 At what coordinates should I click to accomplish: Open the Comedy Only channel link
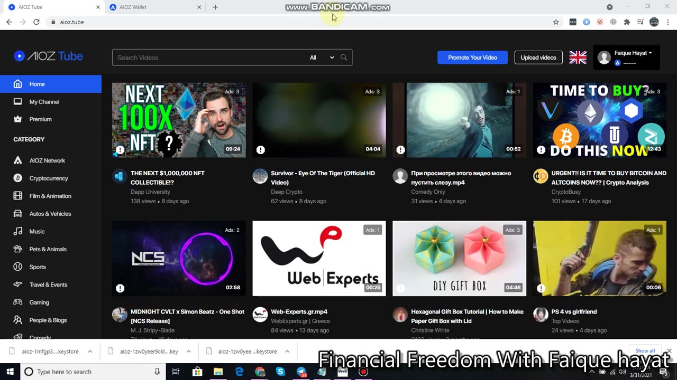click(x=428, y=192)
